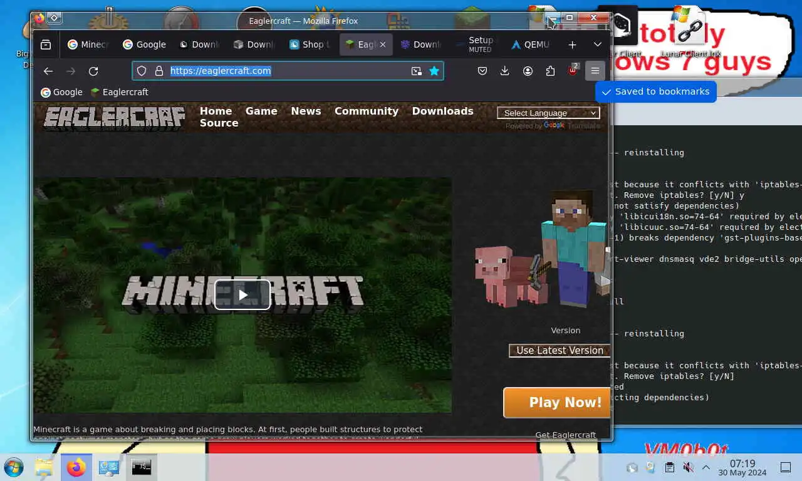Open the tracking protection shield icon
Screen dimensions: 802x481
pos(142,71)
